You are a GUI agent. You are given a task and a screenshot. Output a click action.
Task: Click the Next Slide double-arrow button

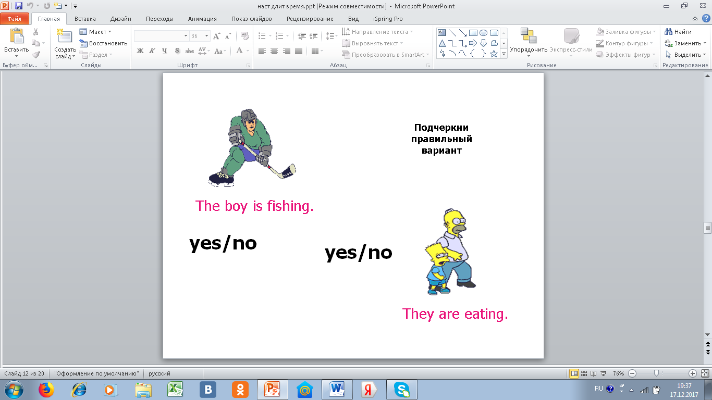coord(707,353)
